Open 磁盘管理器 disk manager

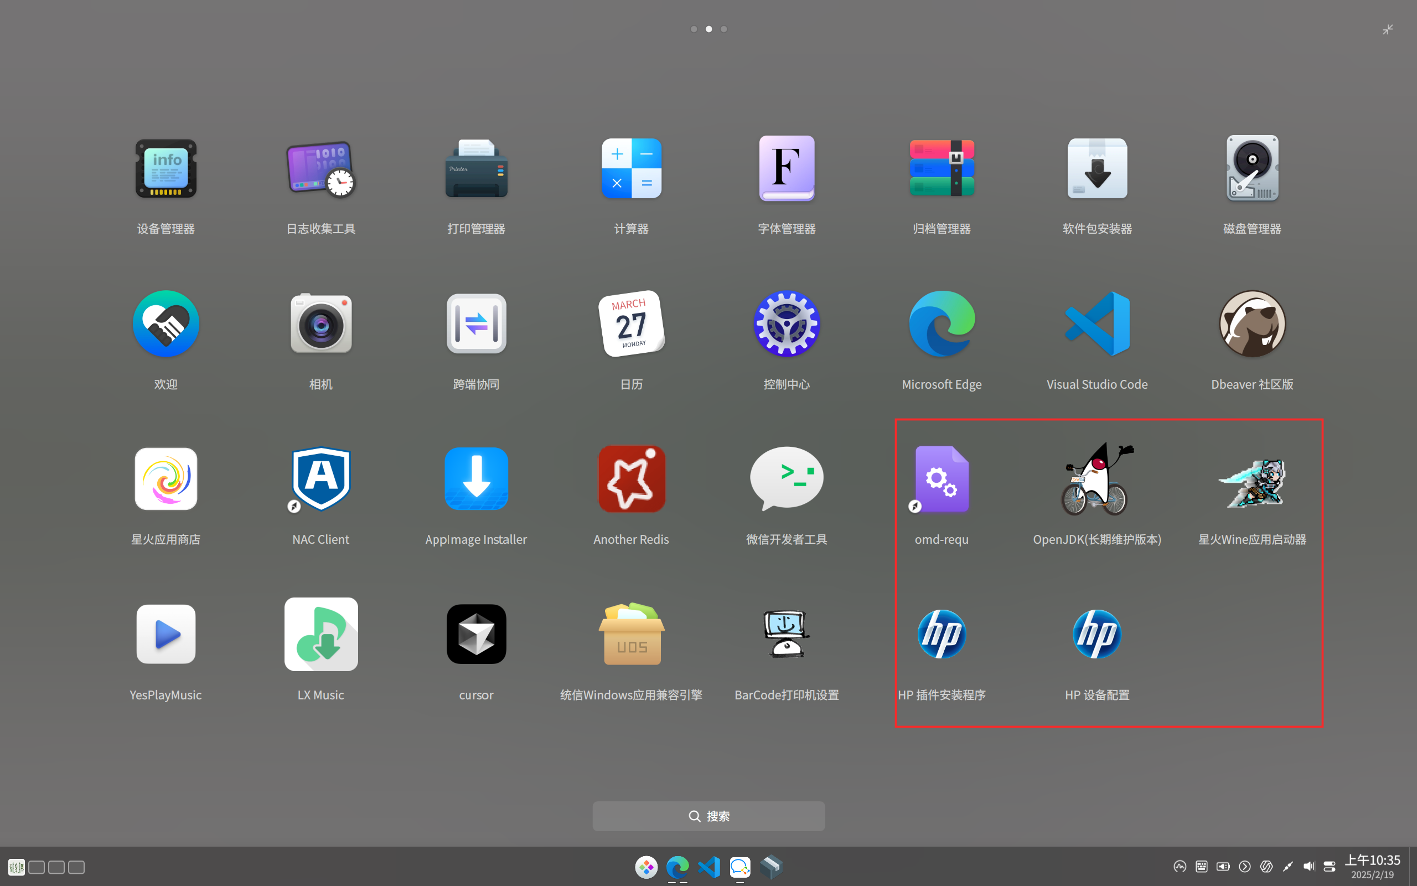[1252, 169]
